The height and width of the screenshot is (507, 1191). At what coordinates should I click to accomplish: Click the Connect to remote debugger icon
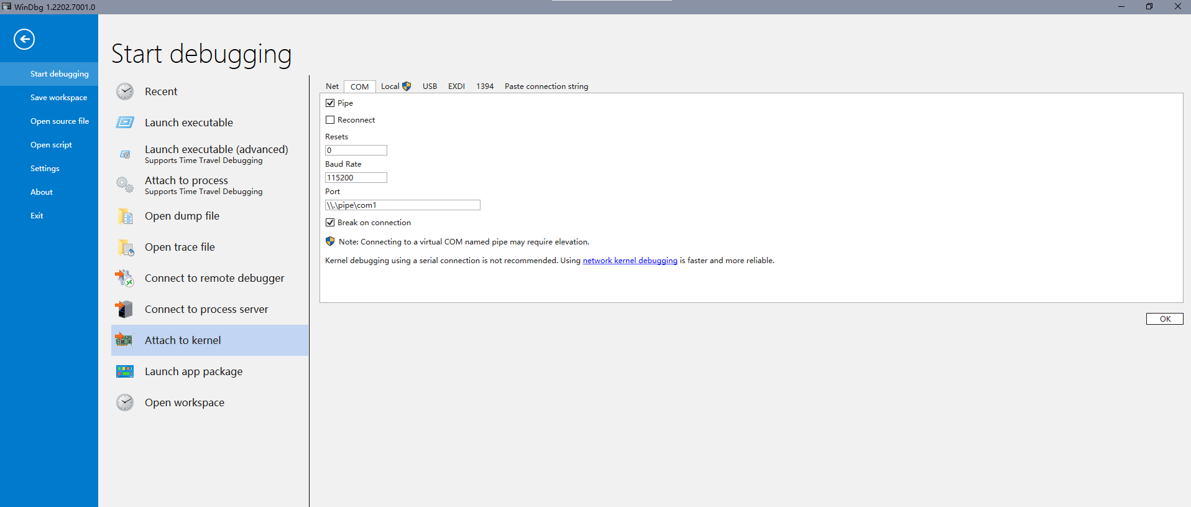(x=124, y=278)
